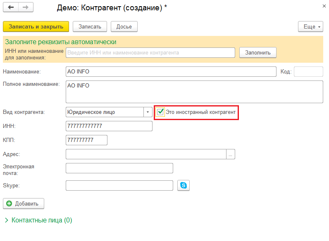Open the Вид контрагента dropdown arrow
Image resolution: width=329 pixels, height=241 pixels.
pos(148,112)
